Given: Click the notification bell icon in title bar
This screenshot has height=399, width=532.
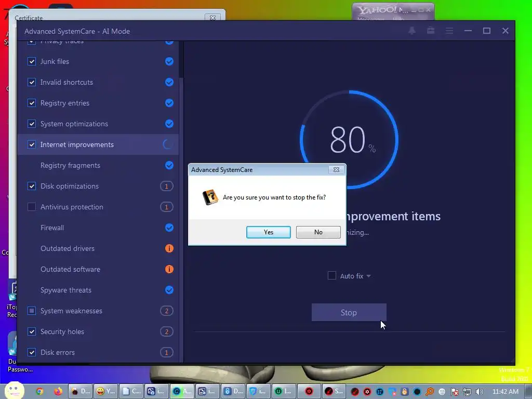Looking at the screenshot, I should (412, 31).
